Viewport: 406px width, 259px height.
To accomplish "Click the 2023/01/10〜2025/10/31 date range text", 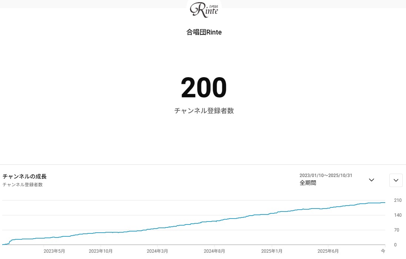I will (x=326, y=176).
